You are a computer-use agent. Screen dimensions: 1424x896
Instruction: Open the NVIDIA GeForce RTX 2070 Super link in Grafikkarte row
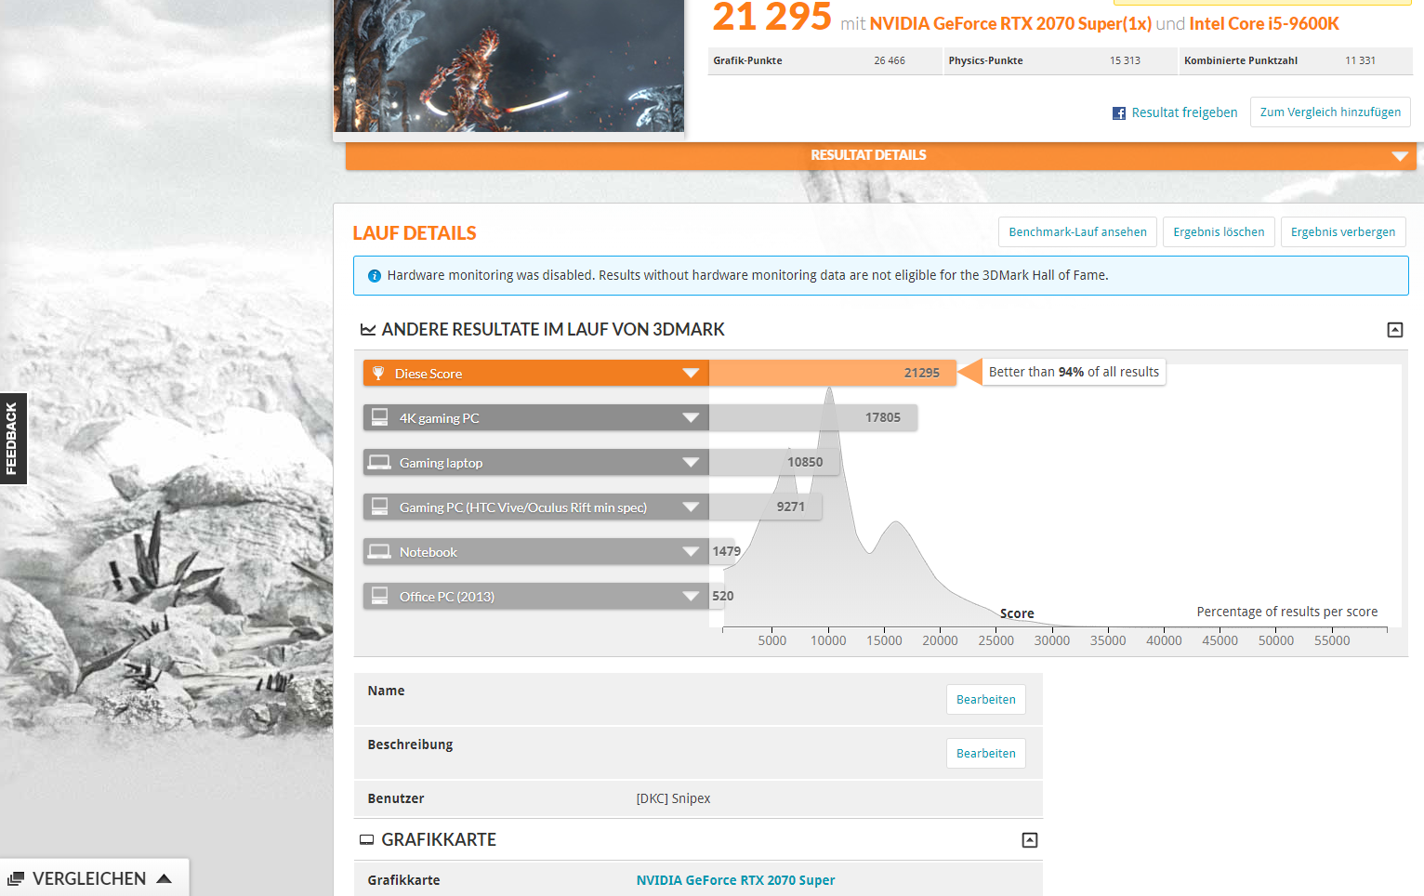point(735,880)
